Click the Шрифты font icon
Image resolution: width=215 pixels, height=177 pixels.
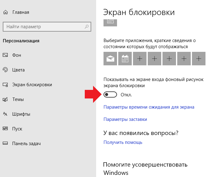click(x=5, y=114)
